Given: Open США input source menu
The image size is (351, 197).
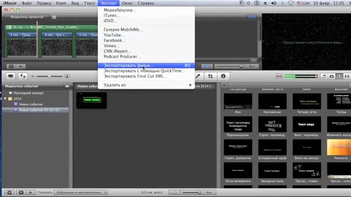Looking at the screenshot, I should (303, 3).
